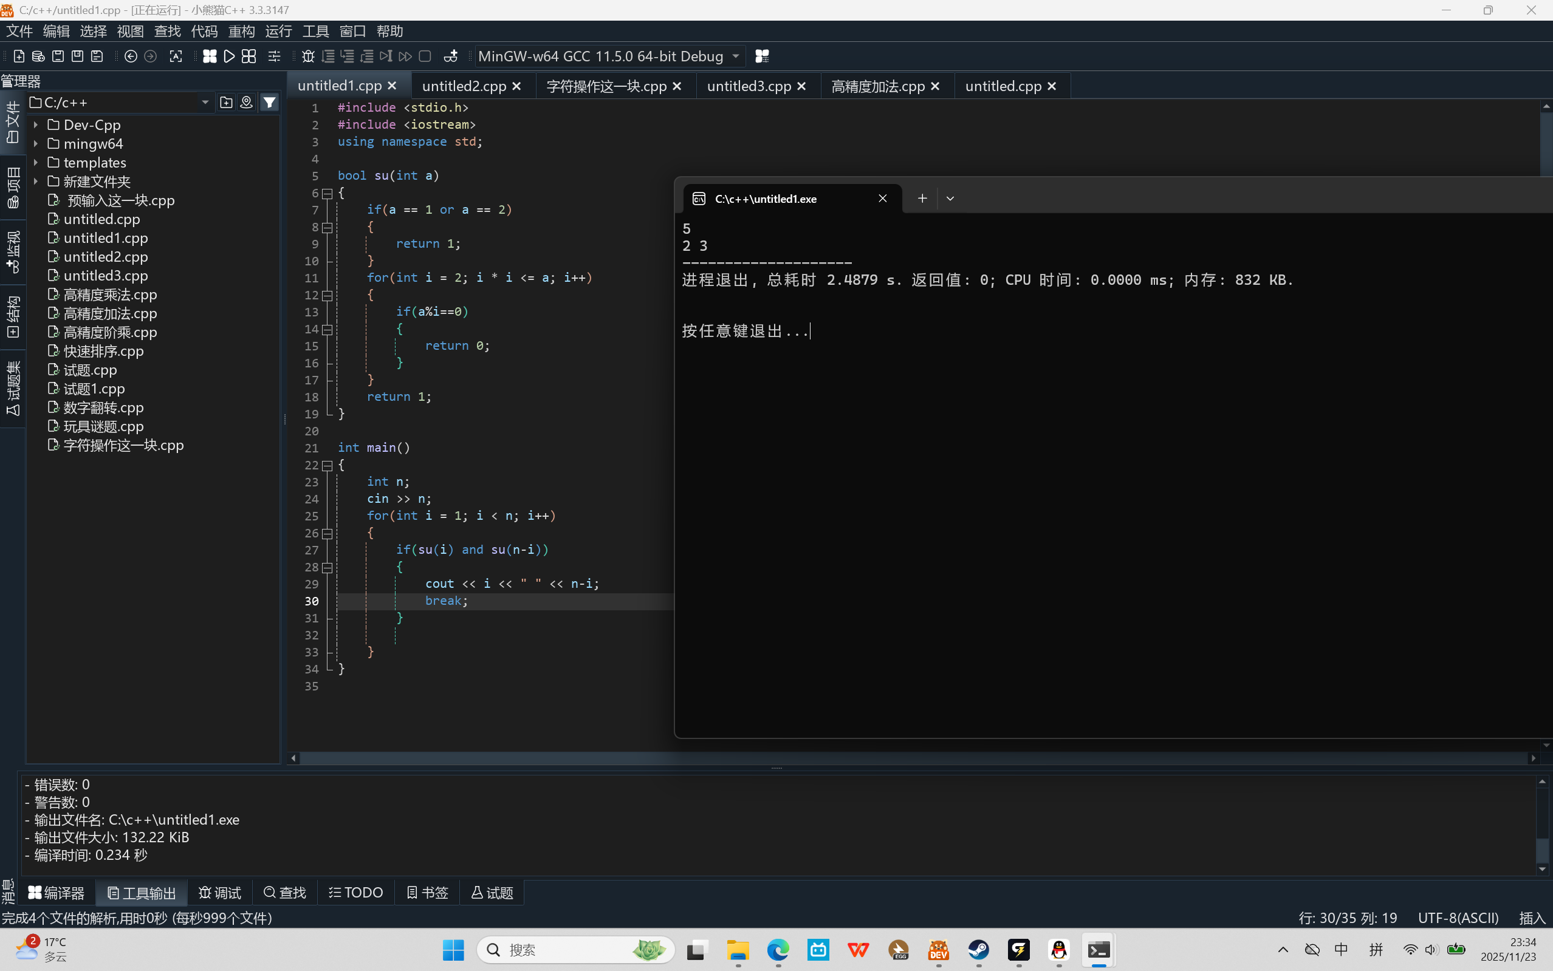1553x971 pixels.
Task: Expand the Dev-Cpp folder
Action: coord(36,124)
